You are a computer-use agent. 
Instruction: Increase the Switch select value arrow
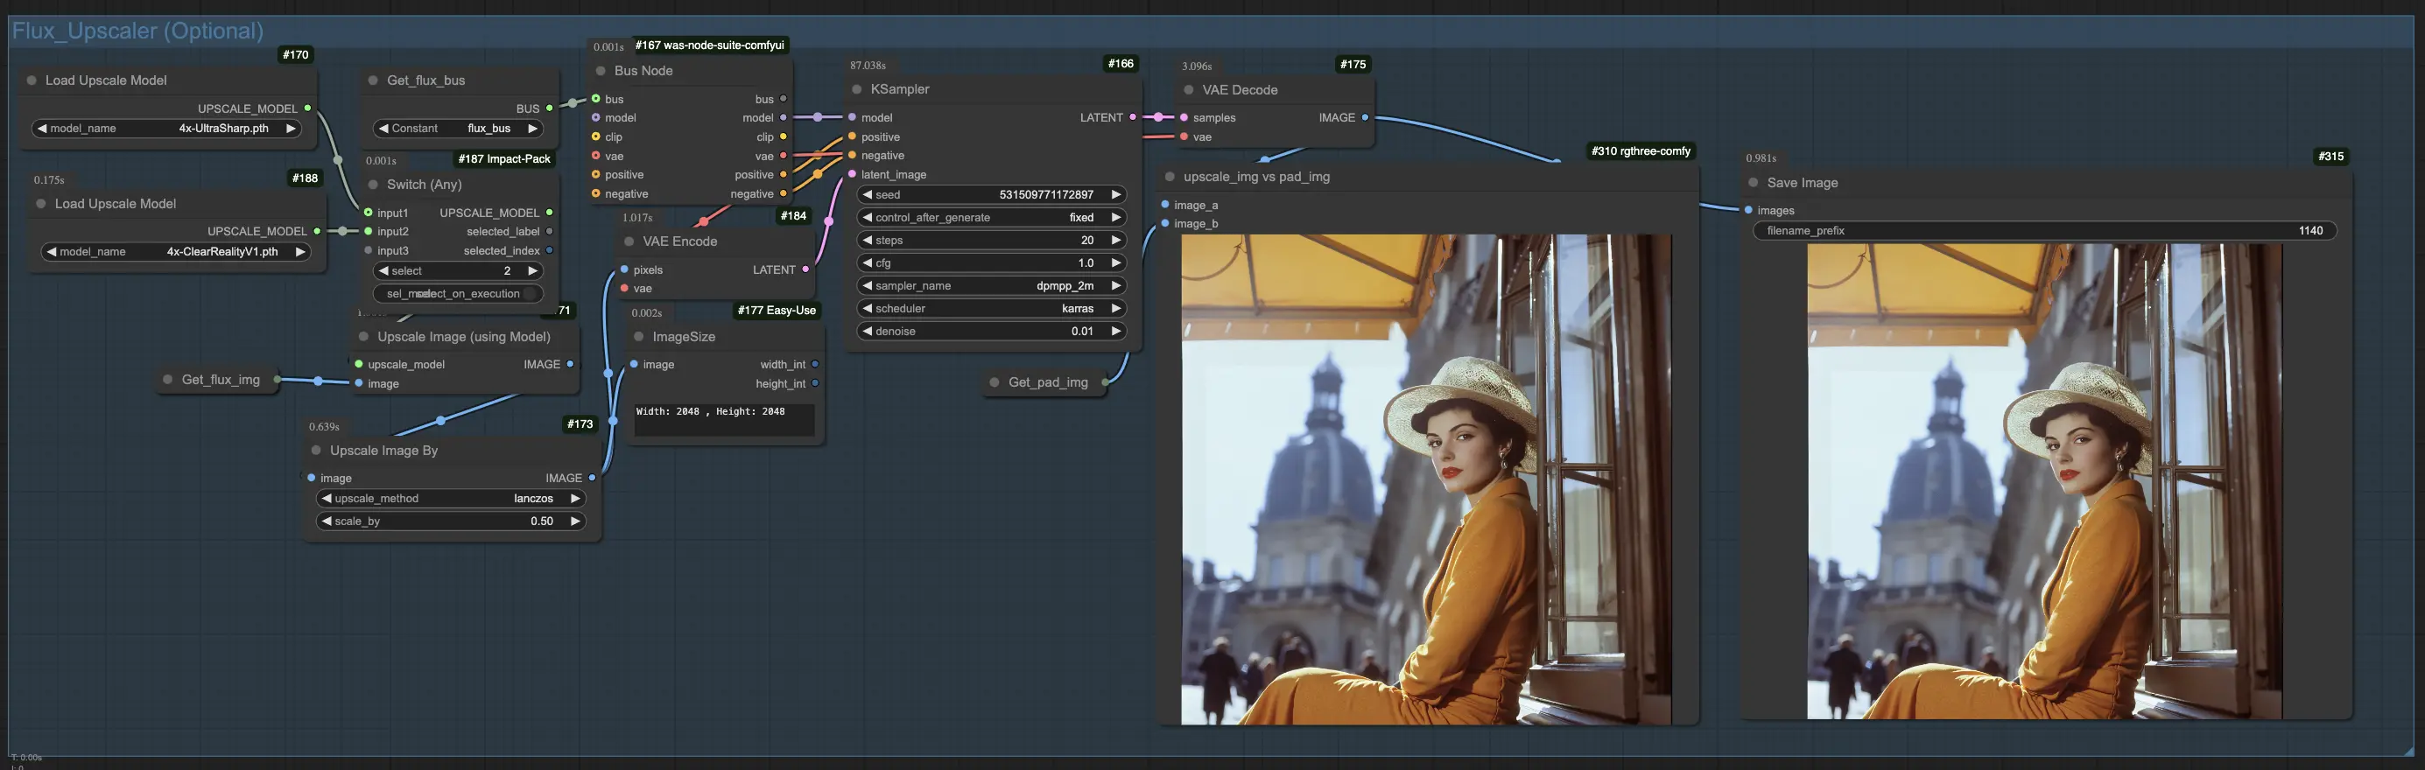coord(533,270)
